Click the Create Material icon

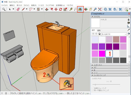pyautogui.click(x=129, y=23)
